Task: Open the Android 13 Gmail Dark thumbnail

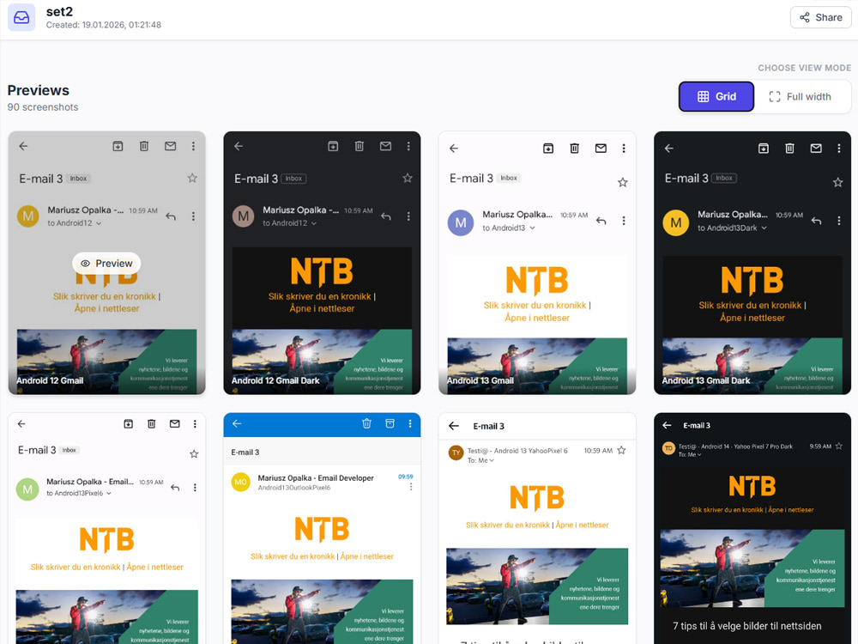Action: coord(752,263)
